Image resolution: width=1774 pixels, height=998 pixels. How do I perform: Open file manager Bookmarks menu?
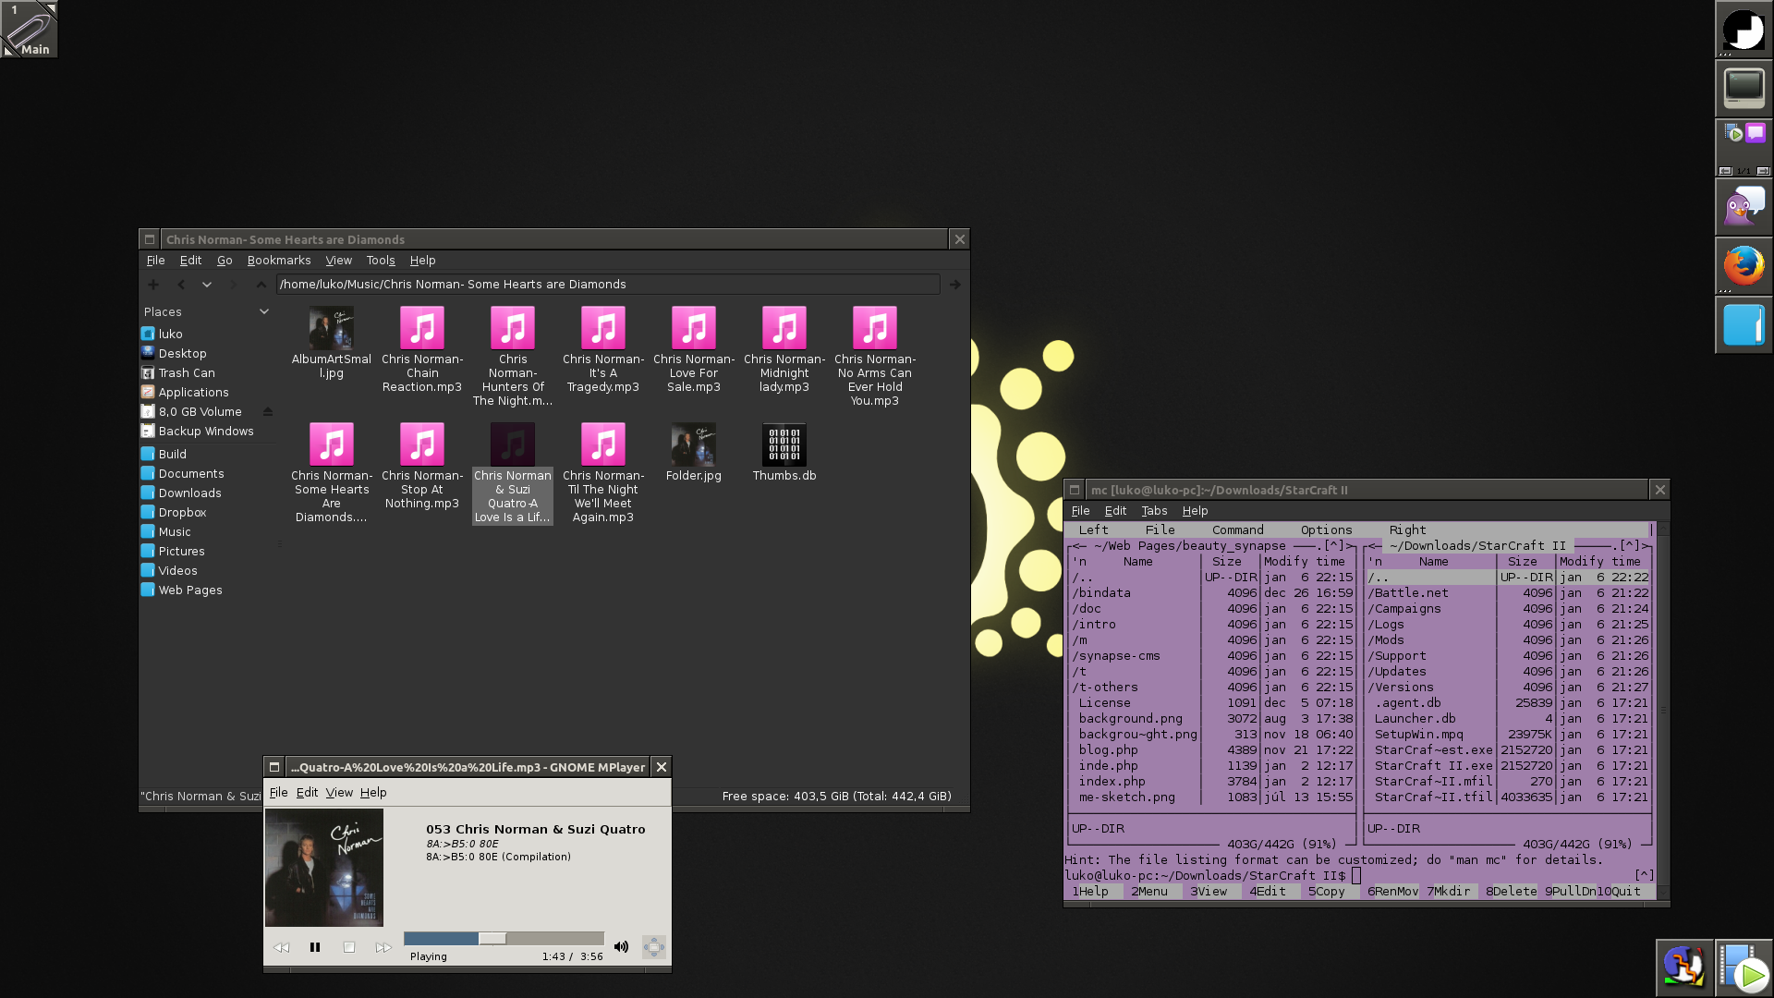click(x=279, y=261)
